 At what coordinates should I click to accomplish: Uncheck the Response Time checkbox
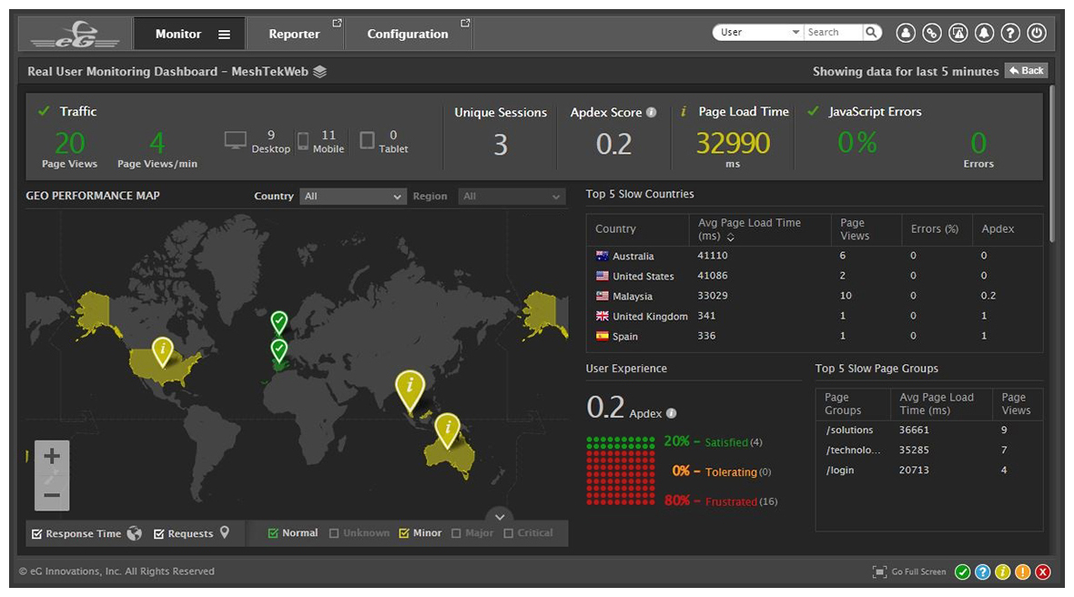tap(37, 534)
